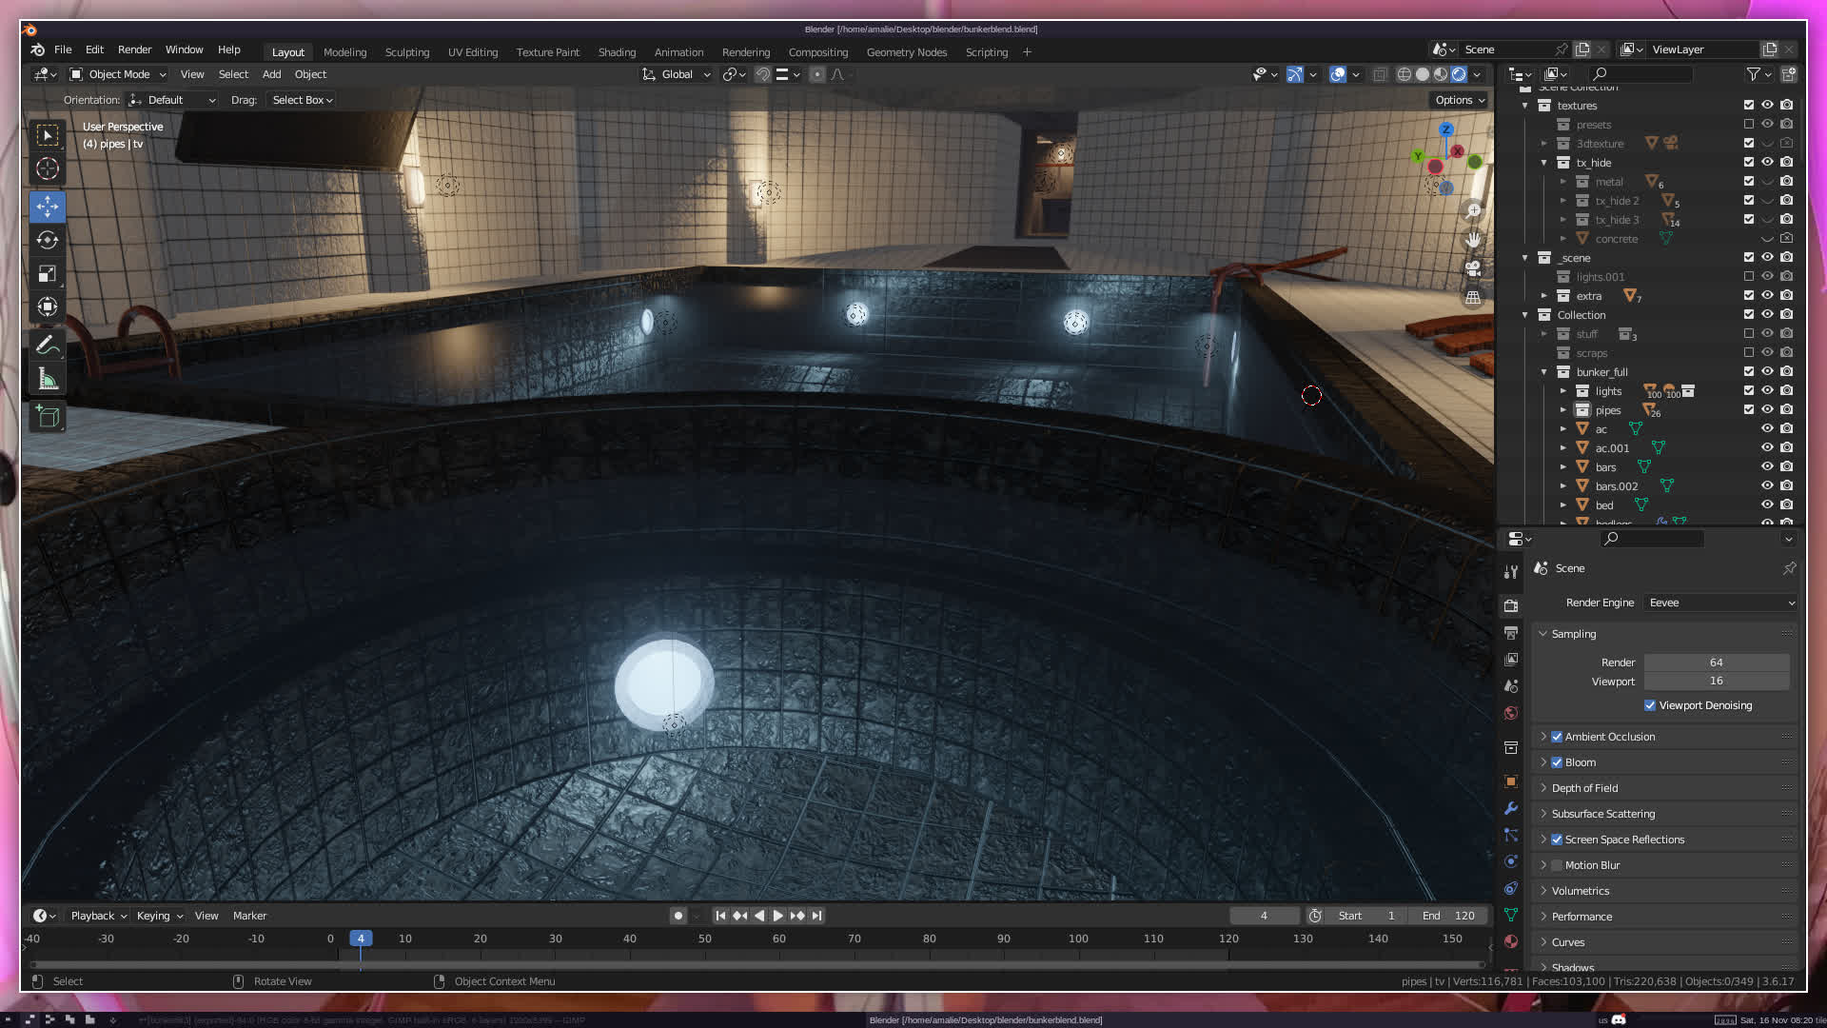Open the Modifiers wrench properties tab
Screen dimensions: 1827x1028
point(1511,808)
